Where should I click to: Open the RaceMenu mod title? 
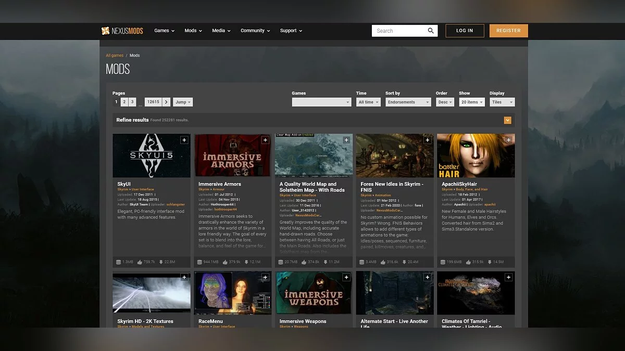pos(210,321)
